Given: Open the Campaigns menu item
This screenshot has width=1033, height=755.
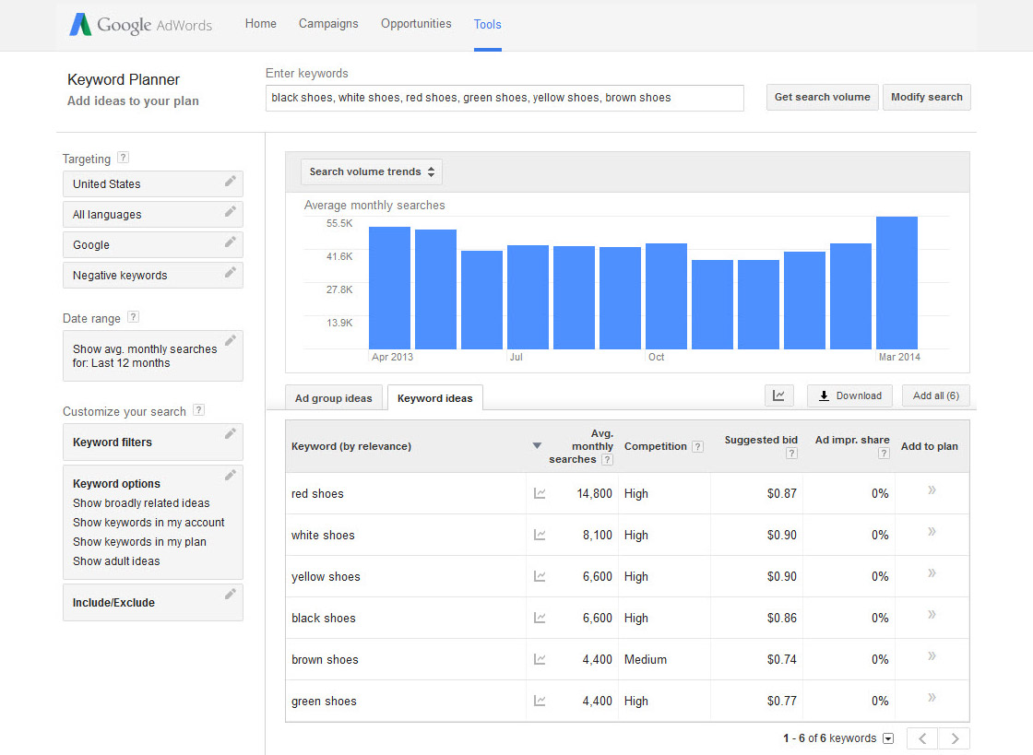Looking at the screenshot, I should [328, 24].
